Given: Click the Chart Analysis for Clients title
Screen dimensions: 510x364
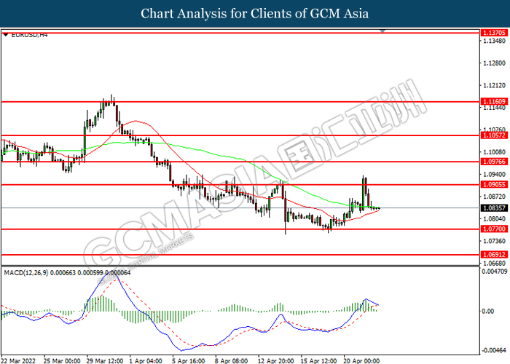Looking at the screenshot, I should [x=255, y=14].
